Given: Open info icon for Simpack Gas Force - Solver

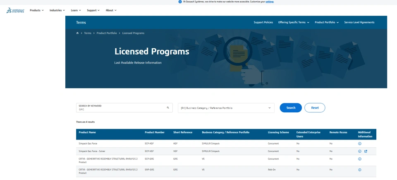Looking at the screenshot, I should [360, 151].
